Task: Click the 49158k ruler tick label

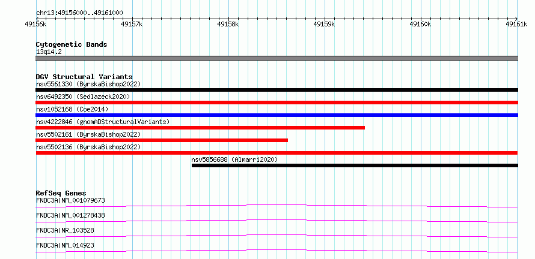Action: tap(228, 24)
